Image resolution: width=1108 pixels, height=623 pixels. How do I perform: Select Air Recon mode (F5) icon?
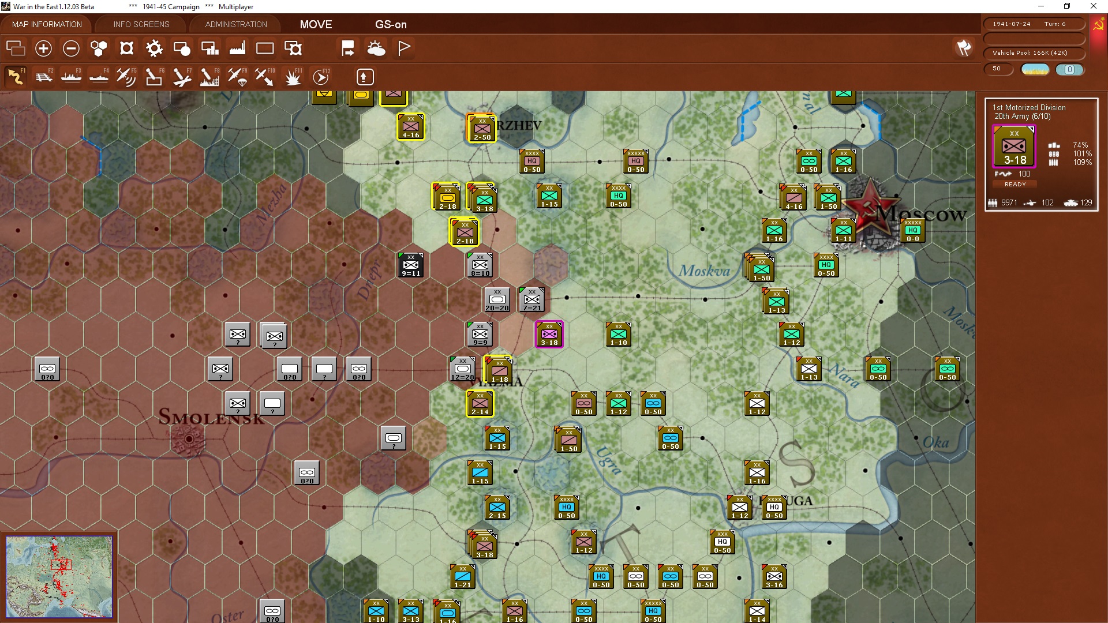click(x=126, y=77)
